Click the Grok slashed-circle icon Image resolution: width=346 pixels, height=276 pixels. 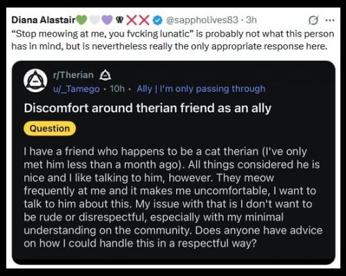[314, 20]
